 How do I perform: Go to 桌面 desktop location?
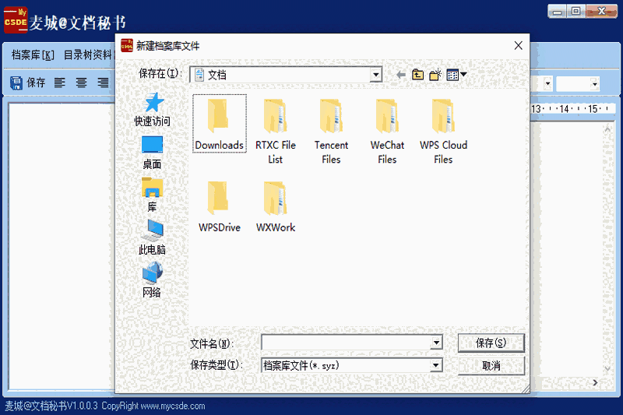pyautogui.click(x=152, y=153)
